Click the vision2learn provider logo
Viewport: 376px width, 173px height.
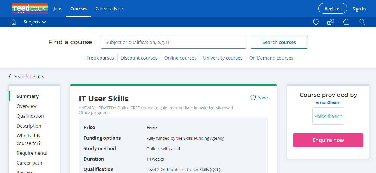(328, 116)
